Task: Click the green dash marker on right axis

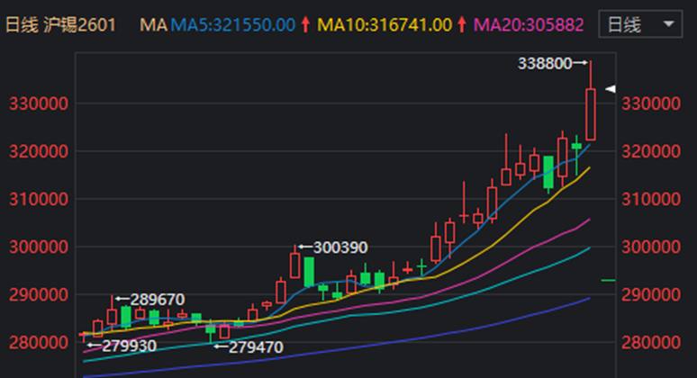Action: [608, 281]
